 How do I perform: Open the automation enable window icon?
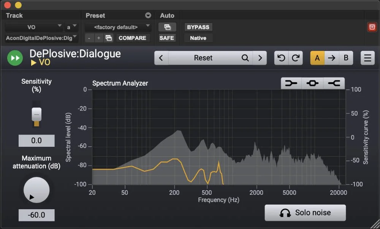coord(167,27)
